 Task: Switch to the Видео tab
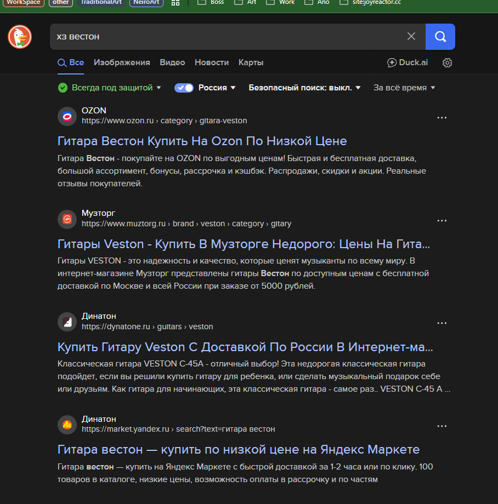click(x=172, y=62)
